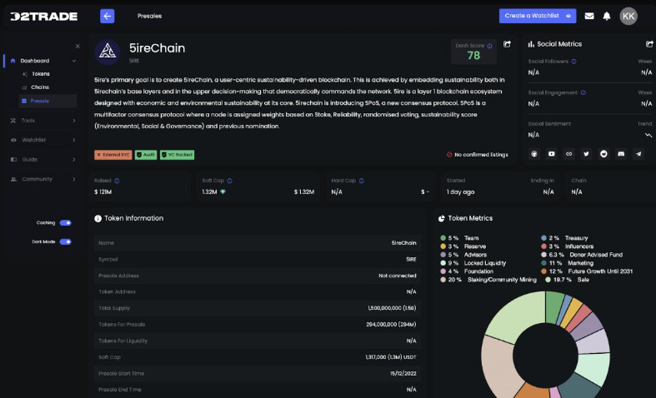
Task: Click the Soft Cap 1,317,000 USDT value
Action: (x=391, y=357)
